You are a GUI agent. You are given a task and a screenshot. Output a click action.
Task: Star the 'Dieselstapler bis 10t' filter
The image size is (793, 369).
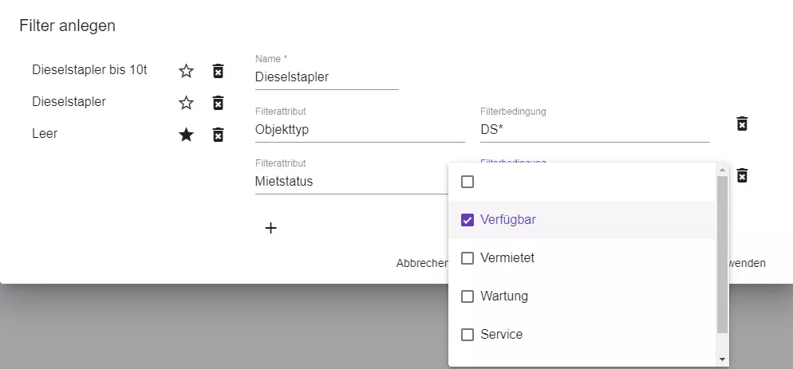(186, 71)
